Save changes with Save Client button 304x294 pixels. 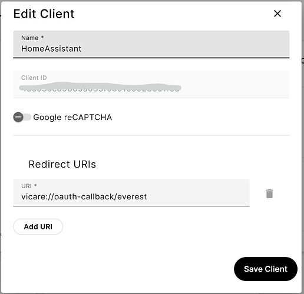tap(266, 269)
